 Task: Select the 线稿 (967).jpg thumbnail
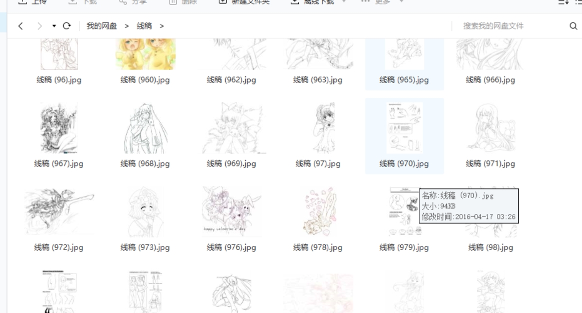[x=59, y=128]
